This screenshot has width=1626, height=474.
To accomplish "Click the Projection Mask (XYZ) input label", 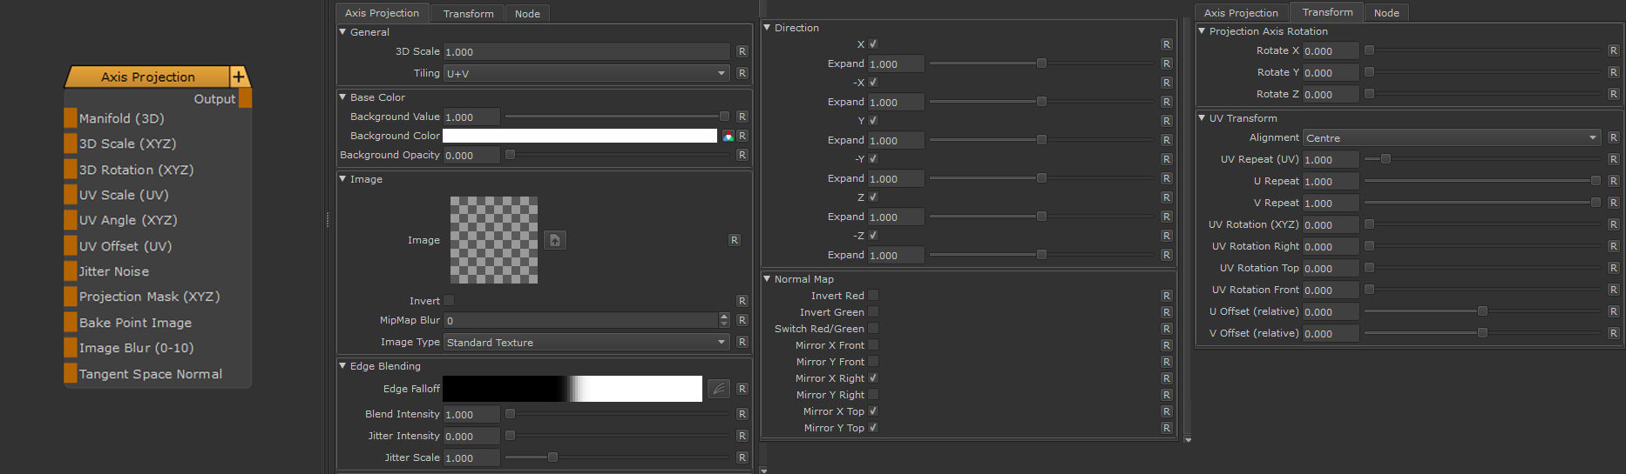I will pos(149,297).
